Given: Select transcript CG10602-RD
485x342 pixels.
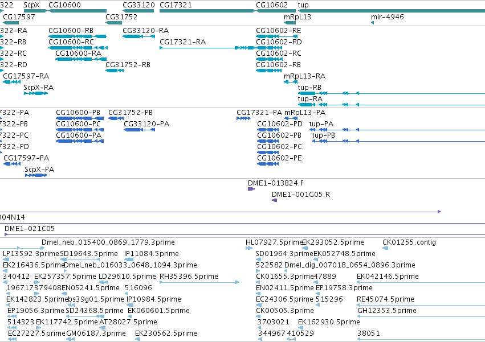Looking at the screenshot, I should (x=279, y=42).
